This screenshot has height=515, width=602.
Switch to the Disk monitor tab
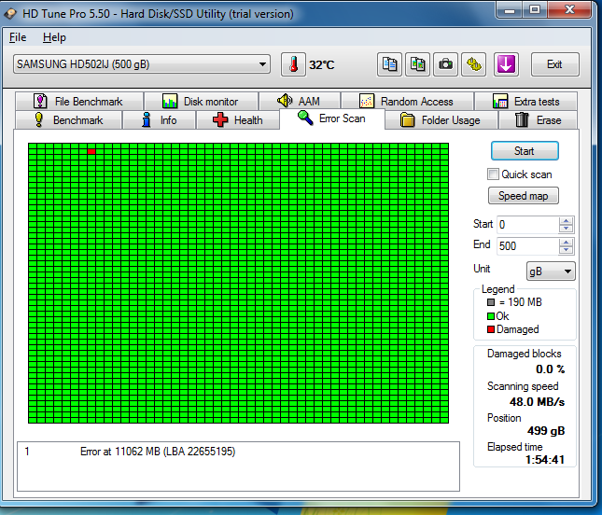202,102
